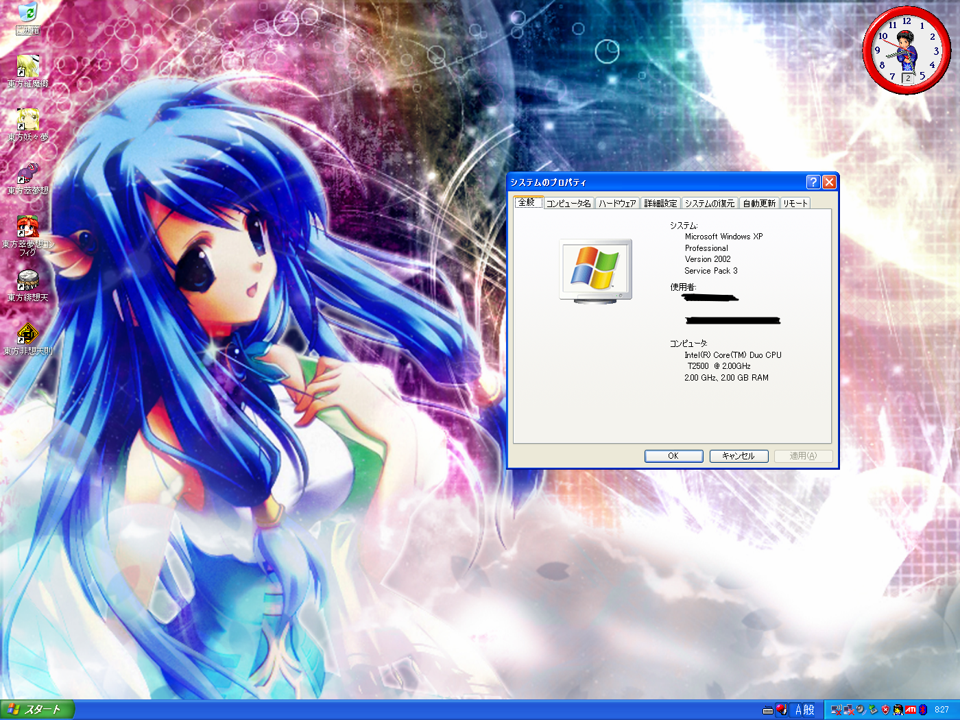Click the red security shield tray icon
This screenshot has width=960, height=720.
click(885, 710)
